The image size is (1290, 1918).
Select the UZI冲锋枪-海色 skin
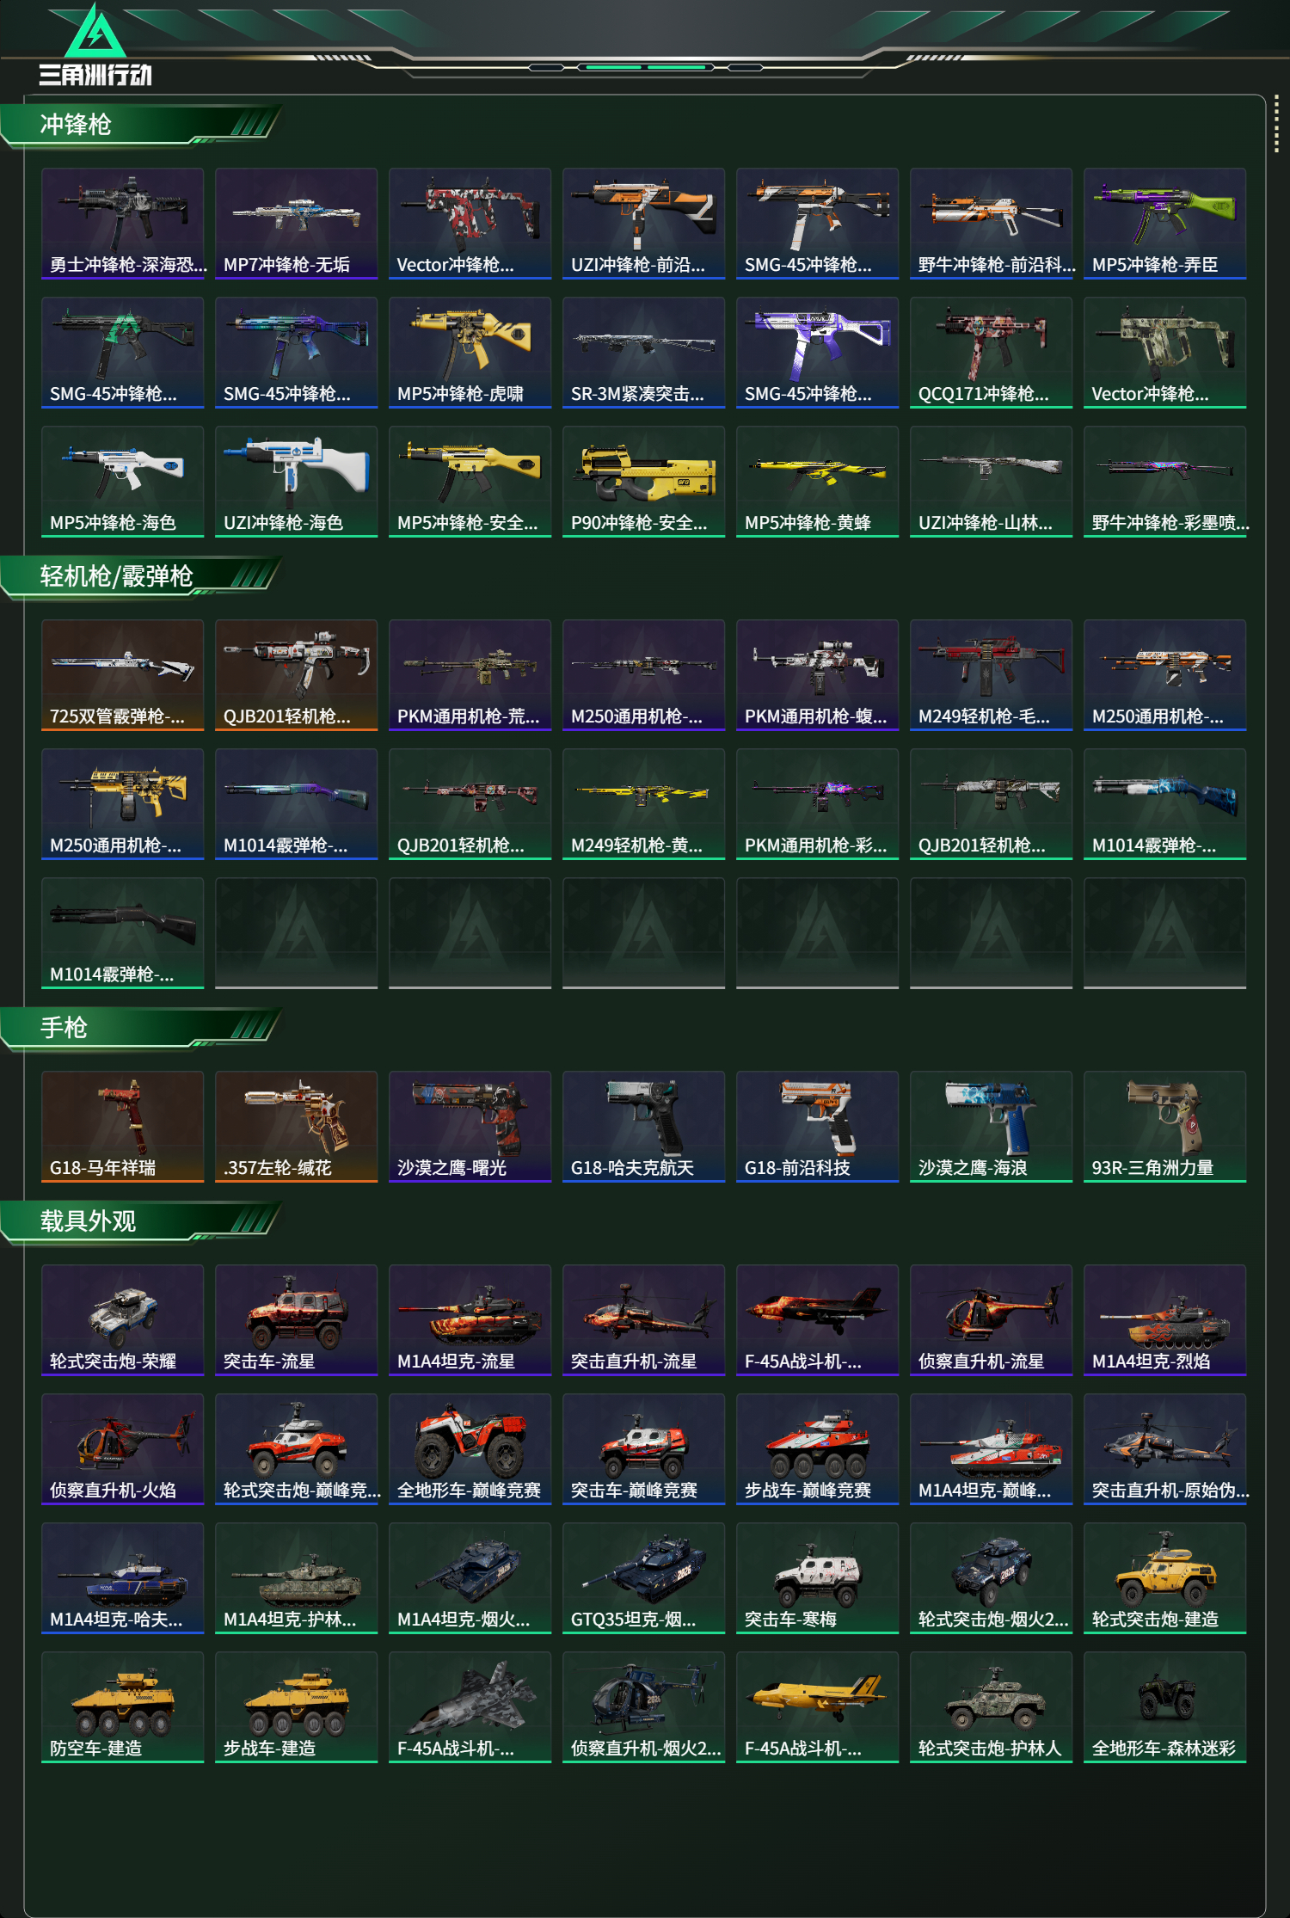(x=296, y=482)
